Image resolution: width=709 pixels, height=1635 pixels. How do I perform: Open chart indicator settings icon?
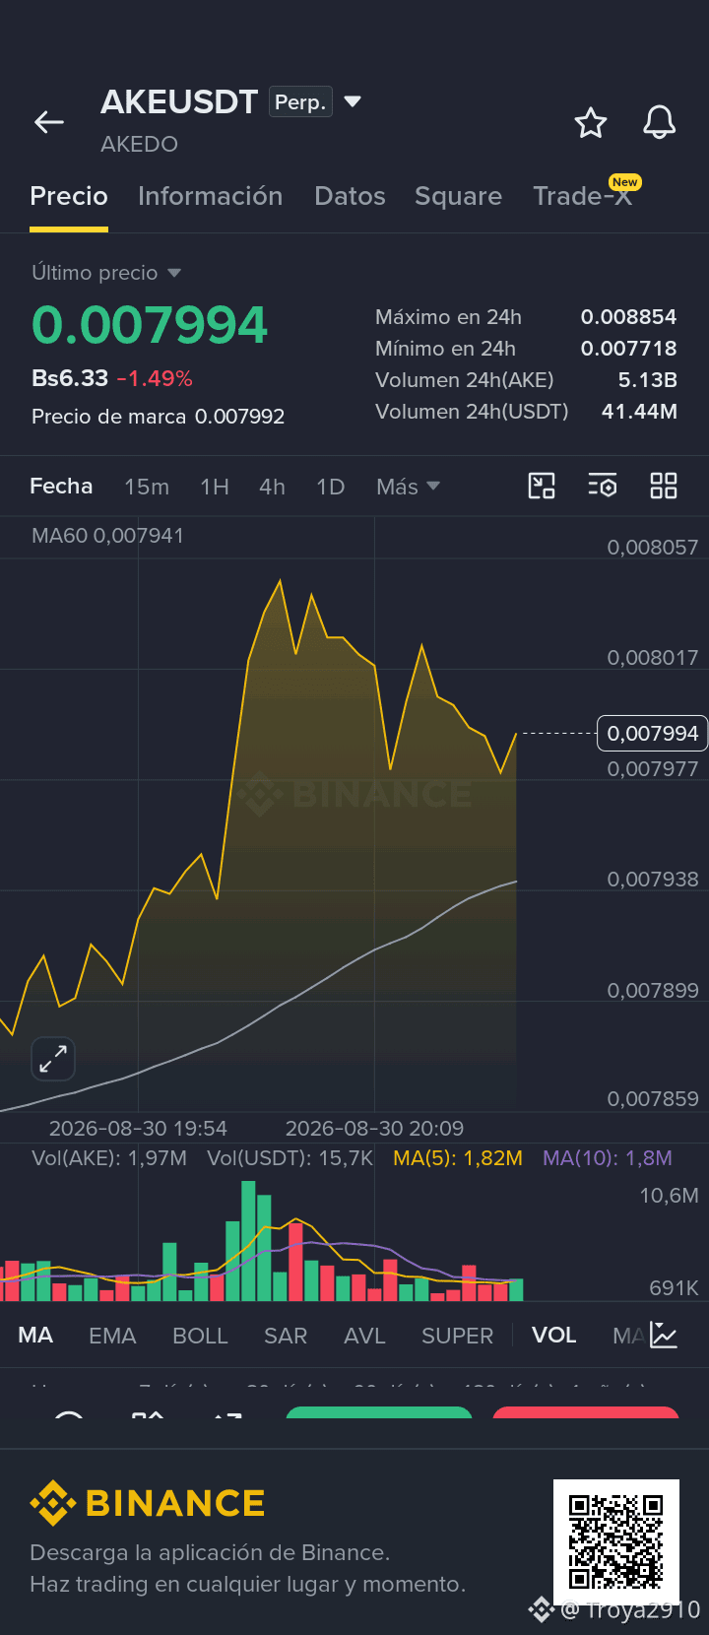(x=603, y=486)
